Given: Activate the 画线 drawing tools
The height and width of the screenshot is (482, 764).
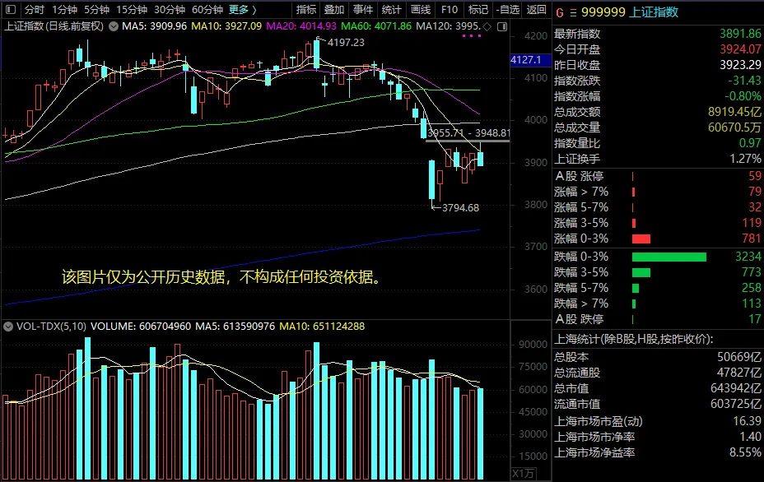Looking at the screenshot, I should coord(421,9).
